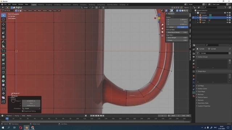Select the Inset Faces tool
Viewport: 232px width, 130px height.
(3, 60)
